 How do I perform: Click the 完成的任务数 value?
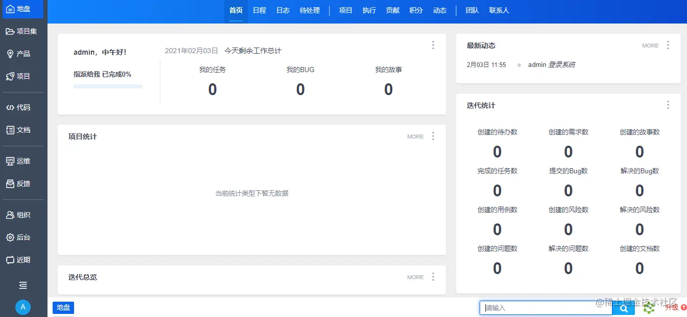tap(498, 191)
